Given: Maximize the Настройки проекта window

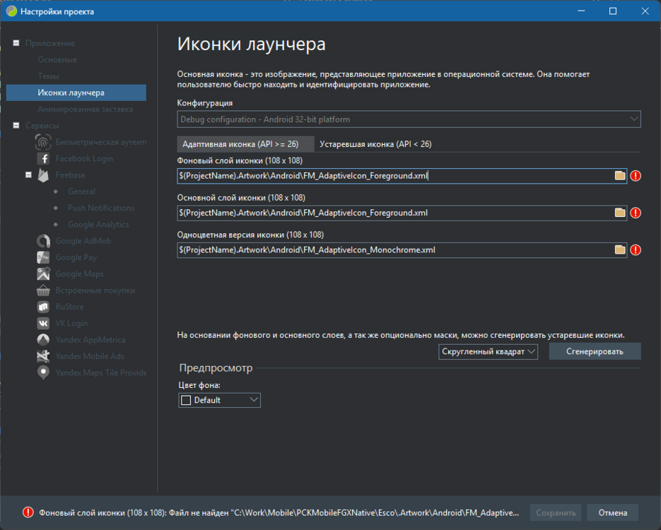Looking at the screenshot, I should 613,11.
